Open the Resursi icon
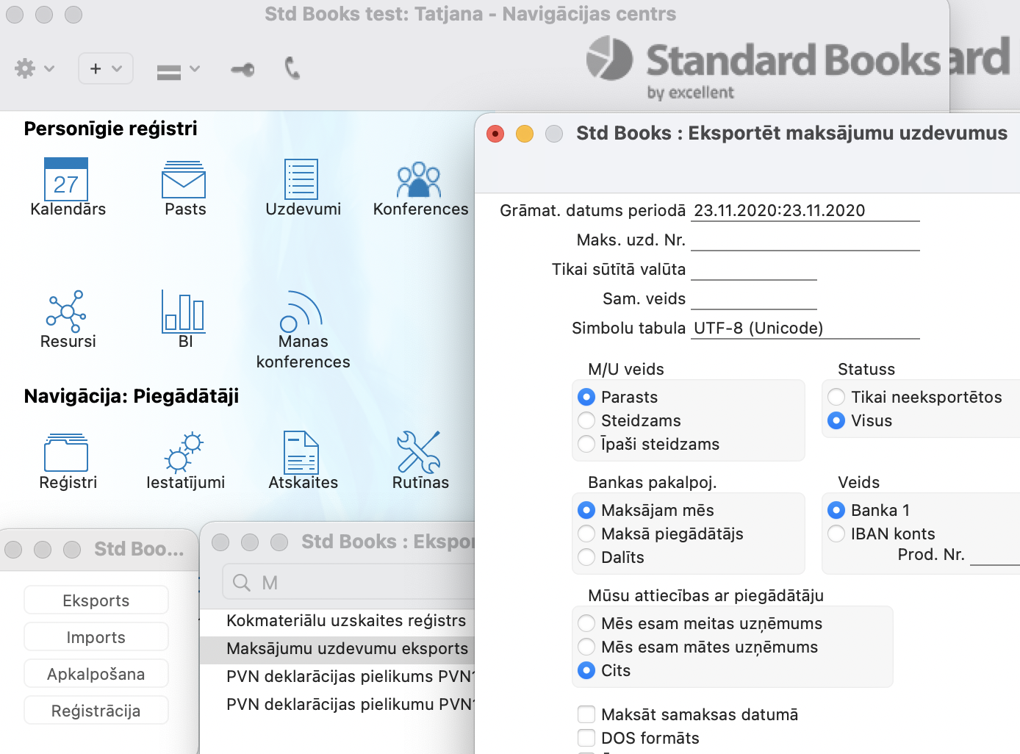This screenshot has width=1020, height=754. coord(66,311)
